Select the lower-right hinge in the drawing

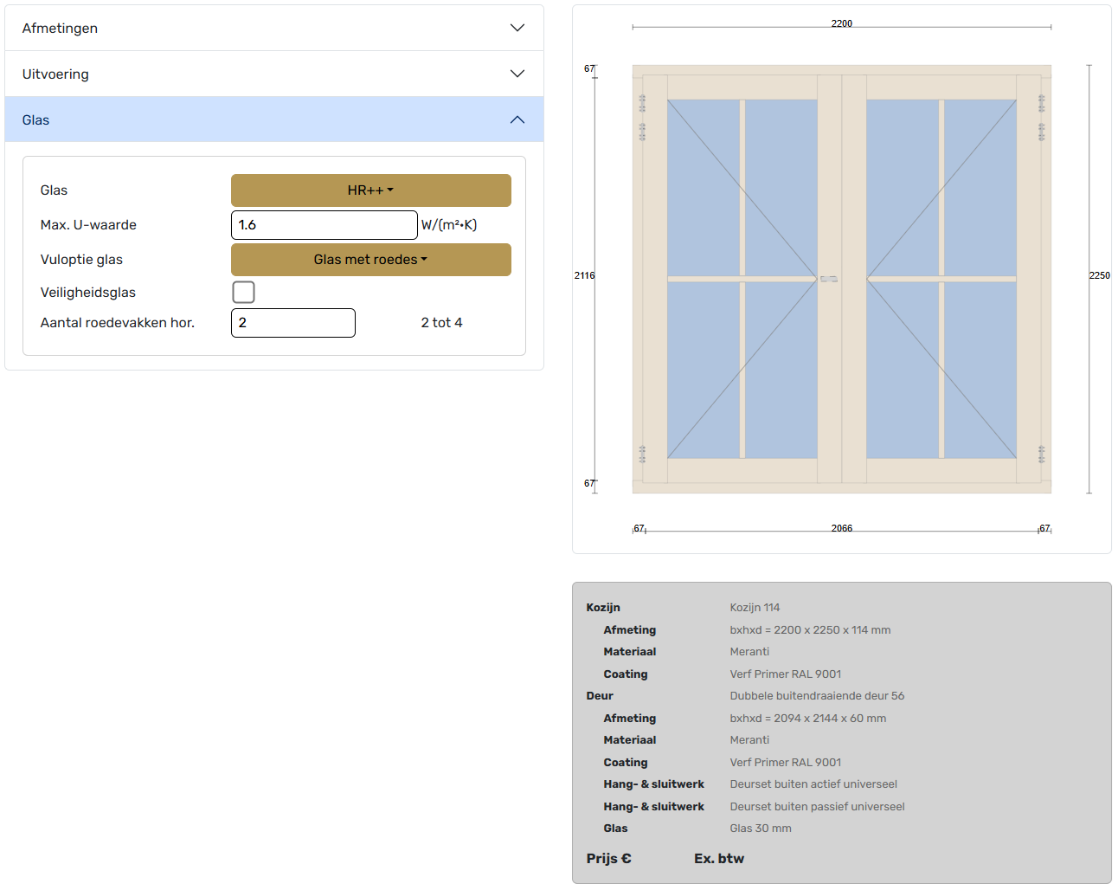click(1041, 454)
